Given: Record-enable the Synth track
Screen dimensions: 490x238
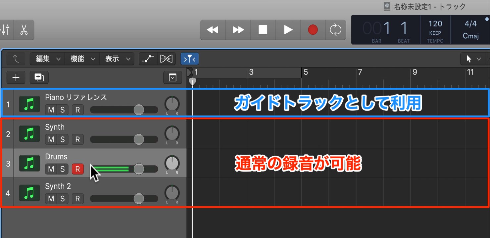Looking at the screenshot, I should click(77, 139).
